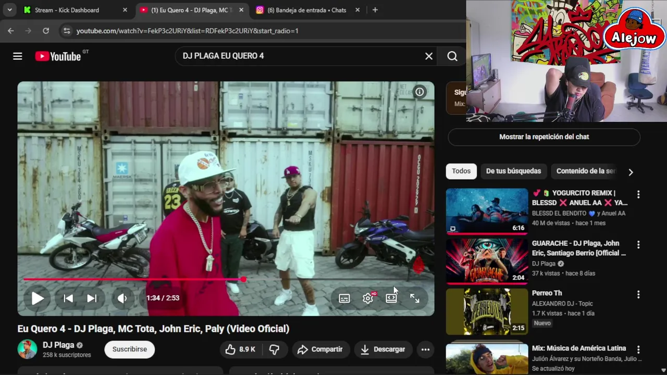
Task: Go to YouTube home via logo
Action: (x=58, y=56)
